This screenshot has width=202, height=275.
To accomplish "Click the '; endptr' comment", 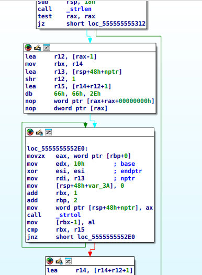I will [128, 171].
